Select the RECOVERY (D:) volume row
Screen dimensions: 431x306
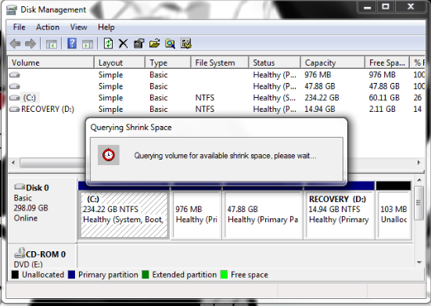tap(217, 109)
